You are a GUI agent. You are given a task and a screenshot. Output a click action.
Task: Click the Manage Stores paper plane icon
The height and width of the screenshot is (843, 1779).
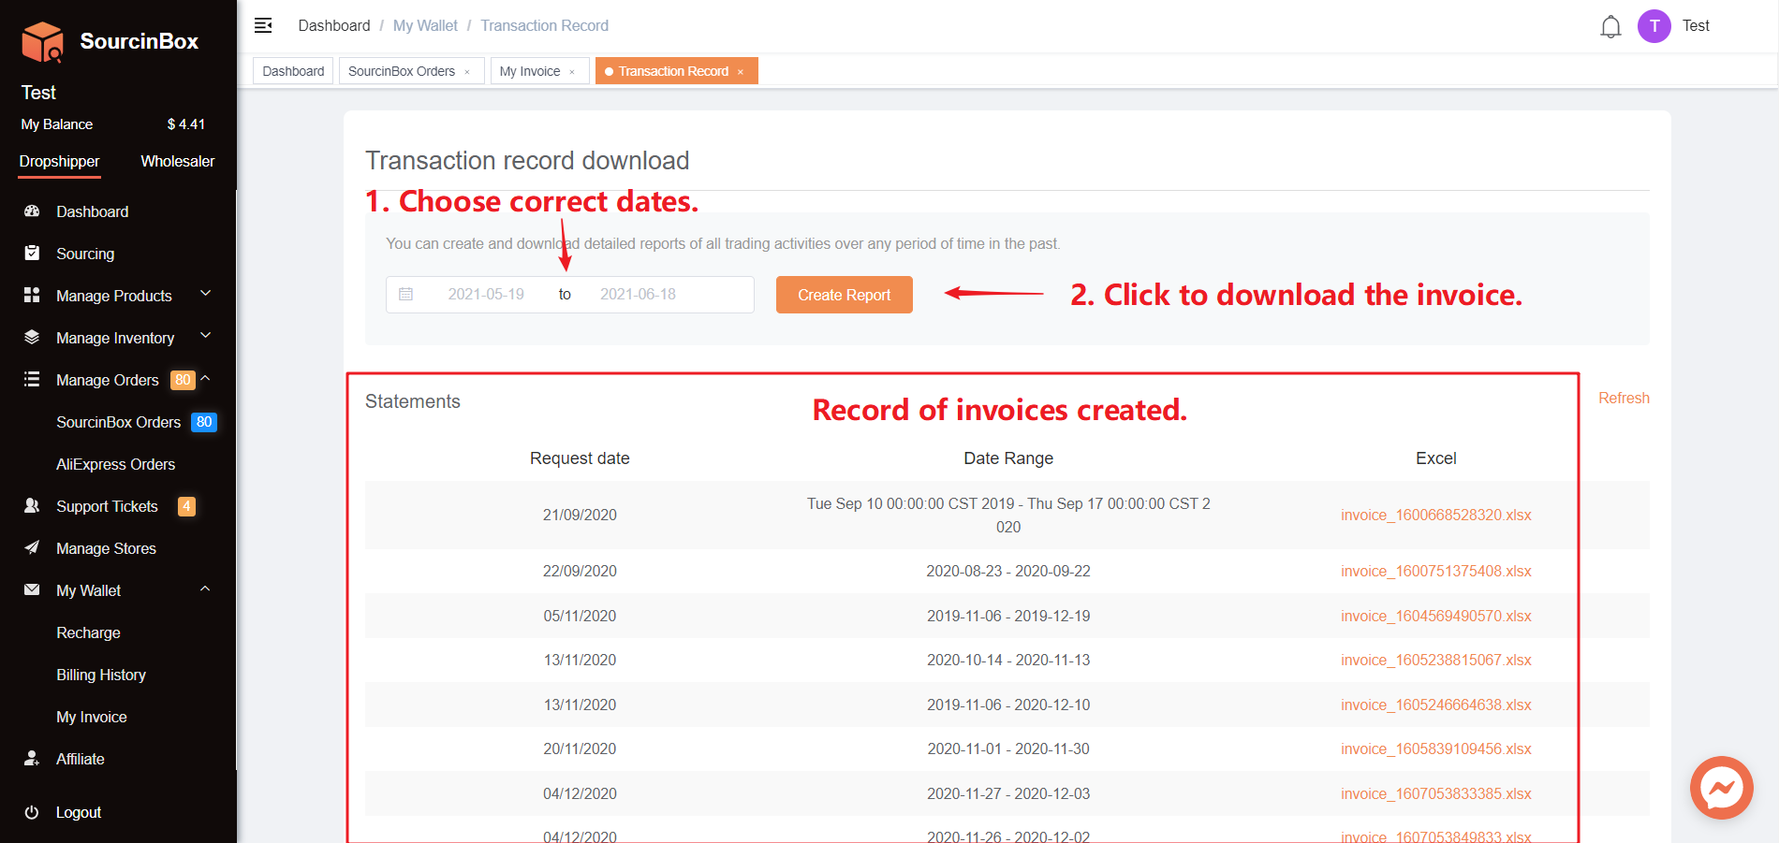(x=32, y=547)
